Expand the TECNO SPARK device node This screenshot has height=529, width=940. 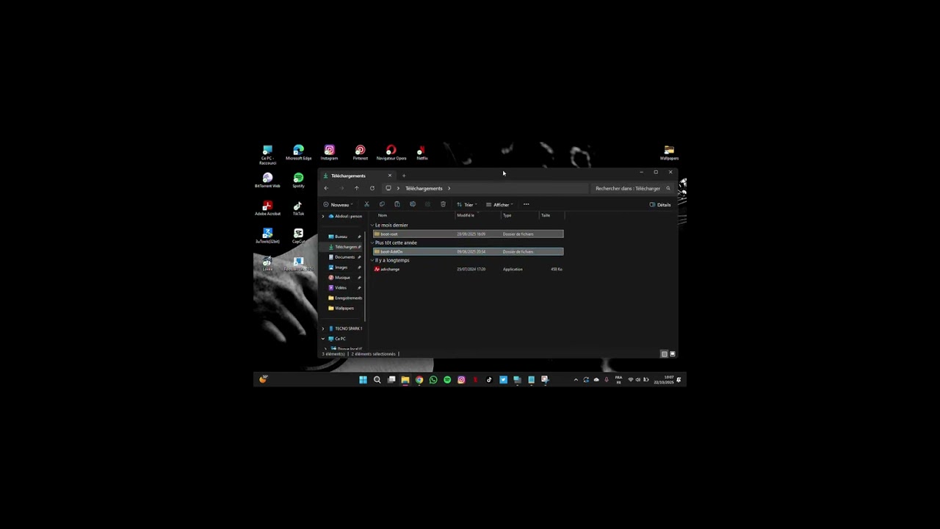pos(323,328)
